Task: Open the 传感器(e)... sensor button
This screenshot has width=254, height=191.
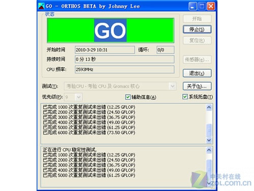Action: click(x=197, y=60)
